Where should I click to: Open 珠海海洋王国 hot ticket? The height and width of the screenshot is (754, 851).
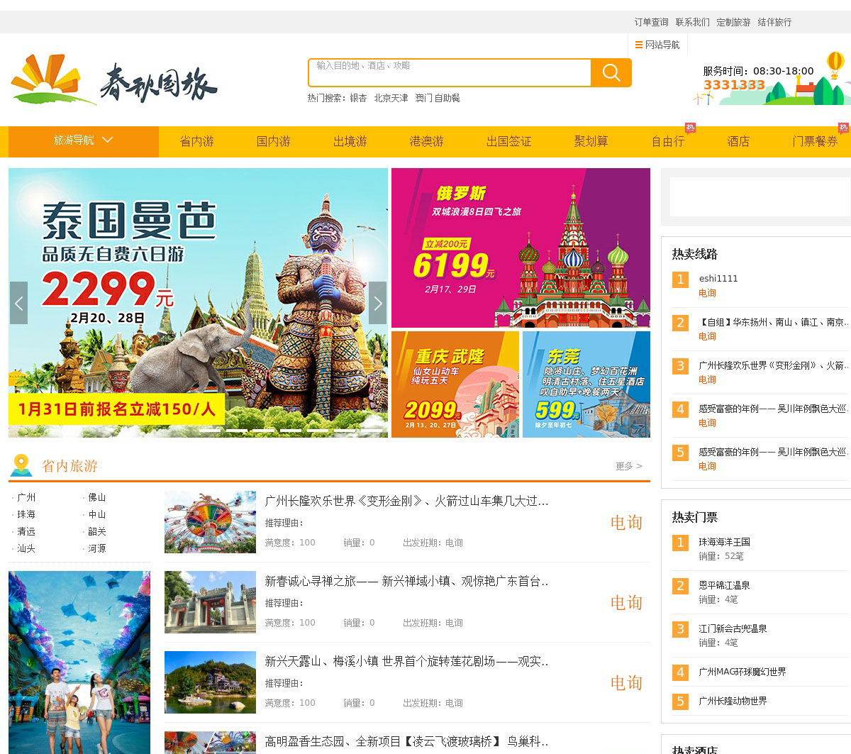point(724,542)
